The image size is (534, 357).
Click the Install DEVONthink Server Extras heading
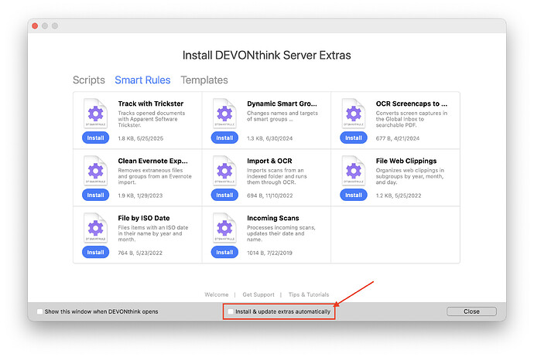click(267, 55)
